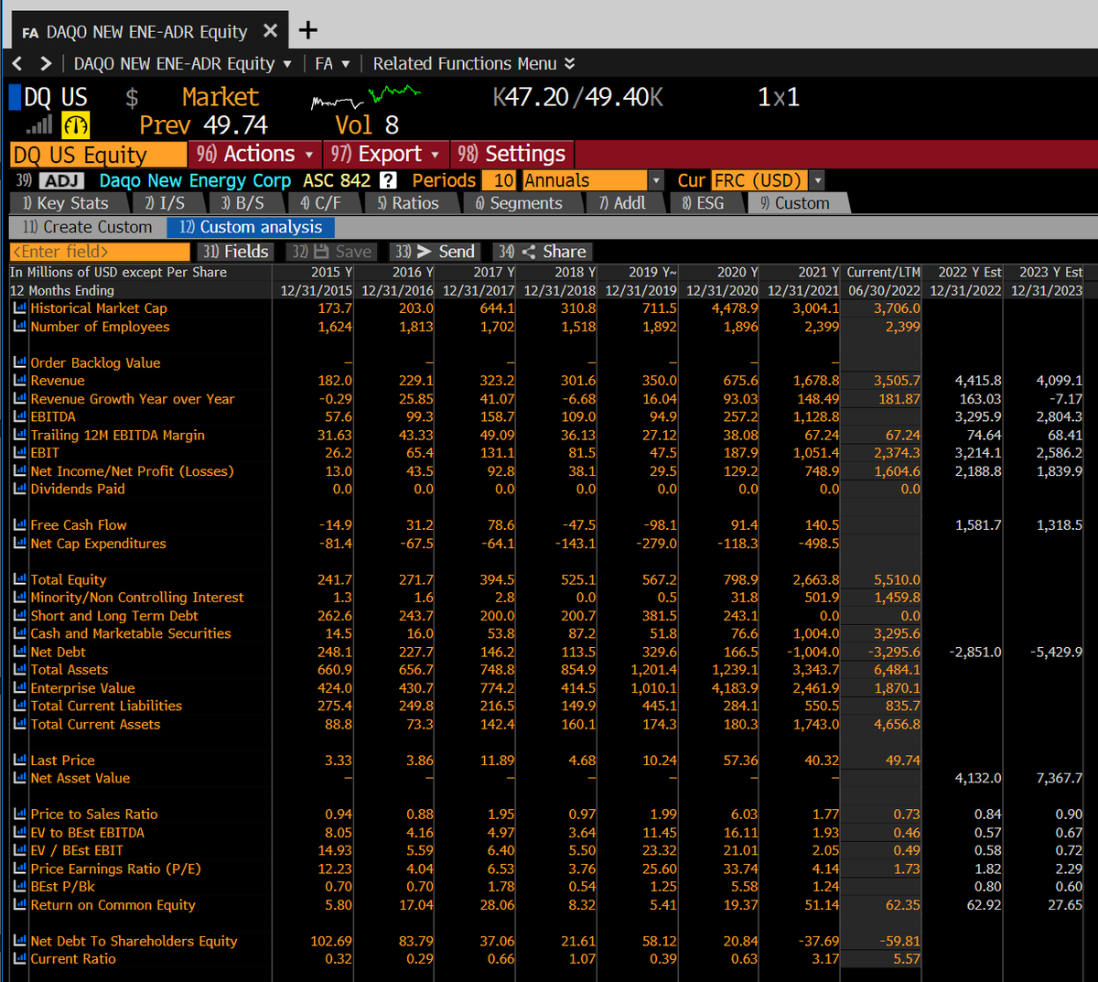
Task: Expand the Related Functions Menu
Action: 474,63
